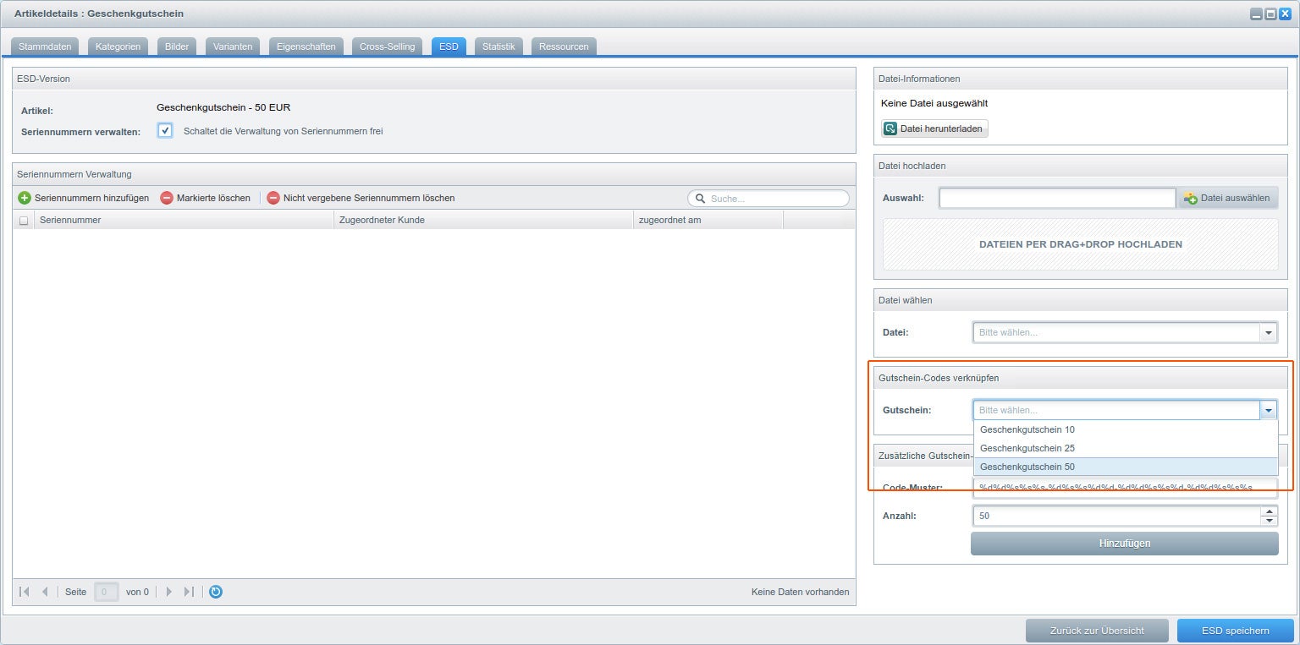Collapse the Gutschein dropdown via its arrow
This screenshot has width=1300, height=645.
(1269, 410)
